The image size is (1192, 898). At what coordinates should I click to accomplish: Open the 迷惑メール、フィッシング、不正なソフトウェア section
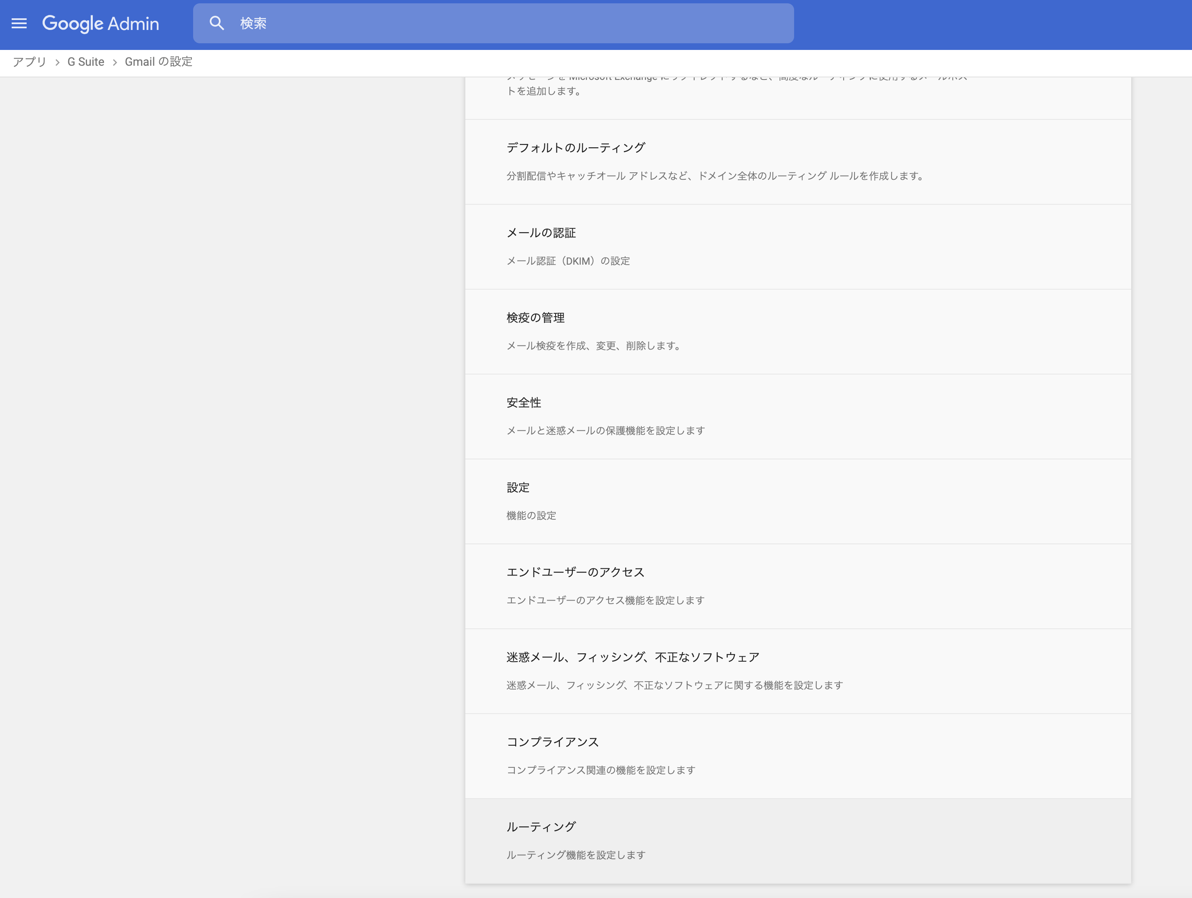point(632,657)
